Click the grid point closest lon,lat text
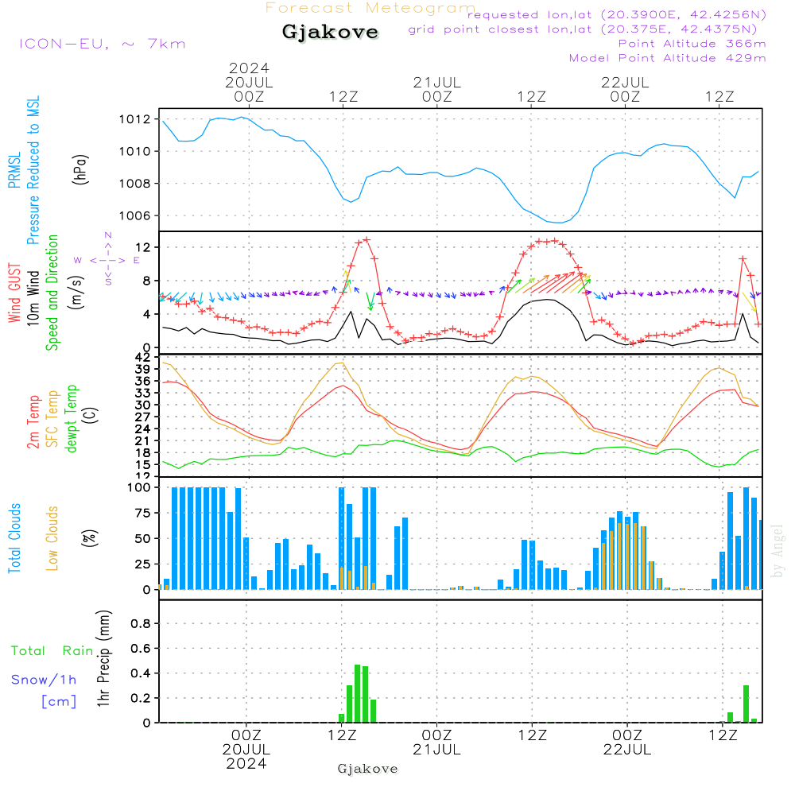Screen dimensions: 795x795 pyautogui.click(x=588, y=29)
